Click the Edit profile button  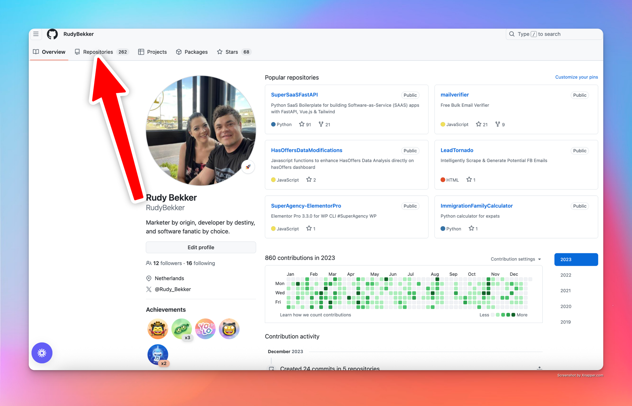201,247
